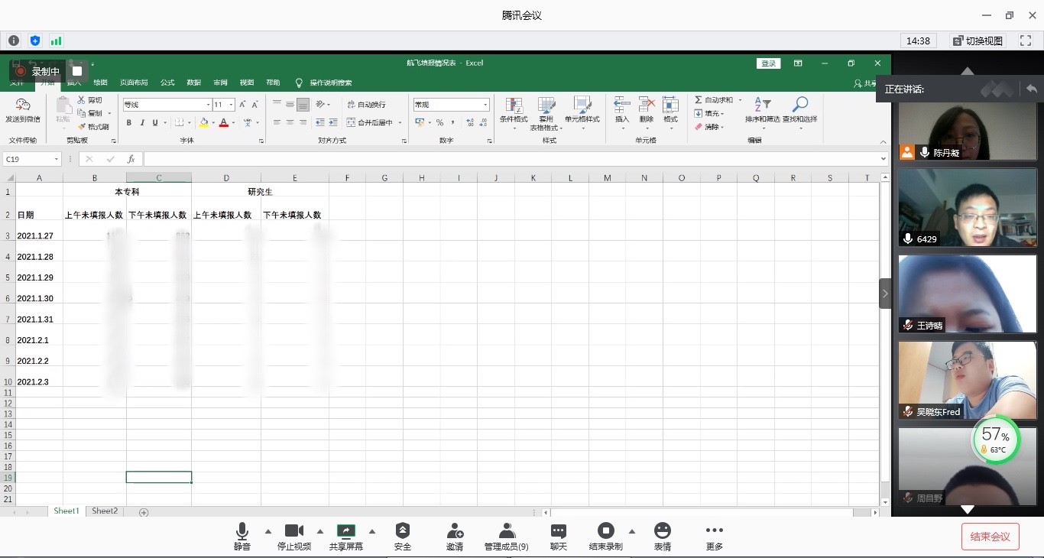This screenshot has height=558, width=1044.
Task: Expand video options arrow
Action: pos(320,531)
